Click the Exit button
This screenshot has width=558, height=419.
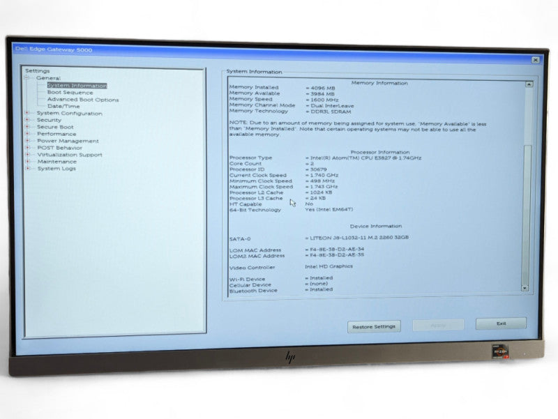[x=501, y=323]
